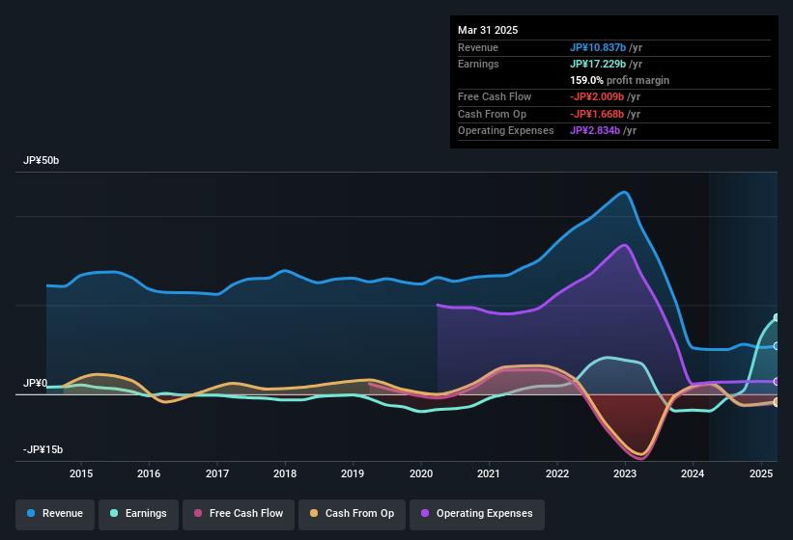Click the purple Operating Expenses peak near 2023
793x540 pixels.
tap(625, 245)
